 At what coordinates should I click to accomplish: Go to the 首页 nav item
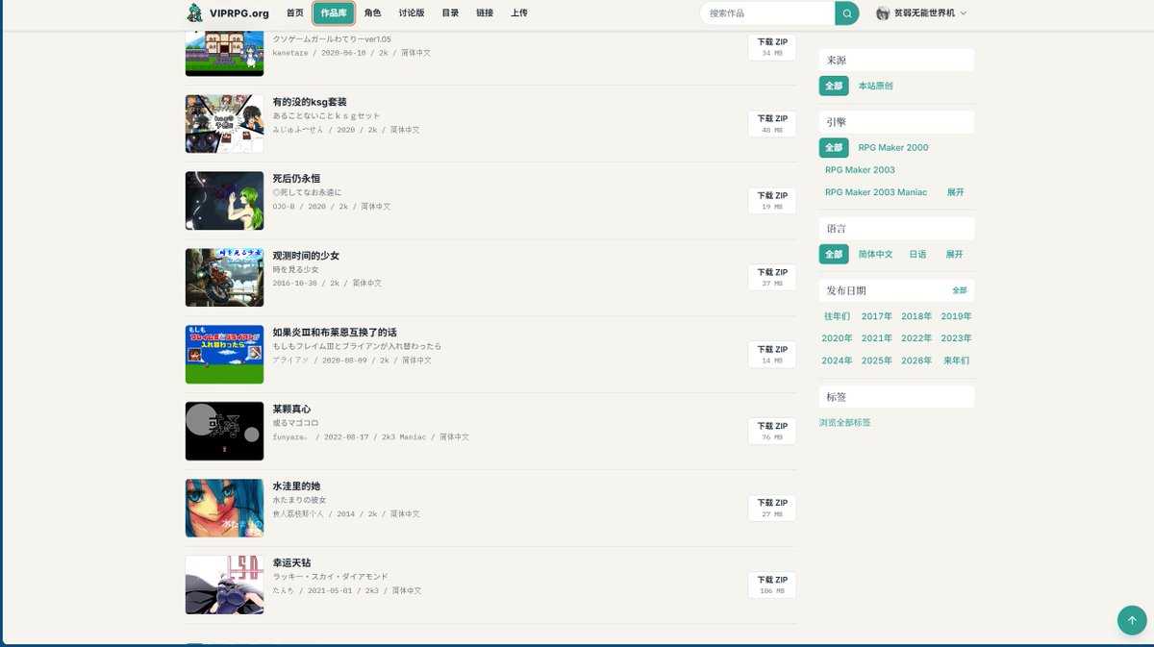point(295,13)
